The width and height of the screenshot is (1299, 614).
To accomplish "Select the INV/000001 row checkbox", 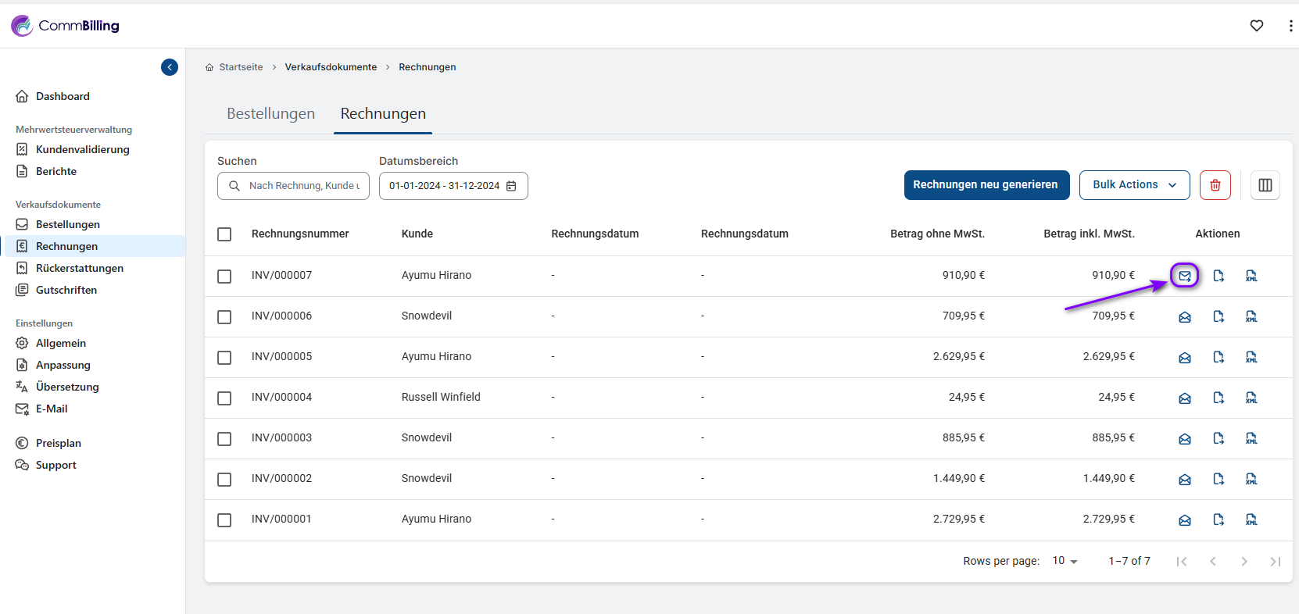I will [224, 520].
